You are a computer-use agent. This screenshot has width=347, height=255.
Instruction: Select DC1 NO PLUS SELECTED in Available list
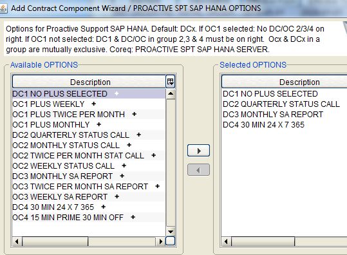(89, 93)
